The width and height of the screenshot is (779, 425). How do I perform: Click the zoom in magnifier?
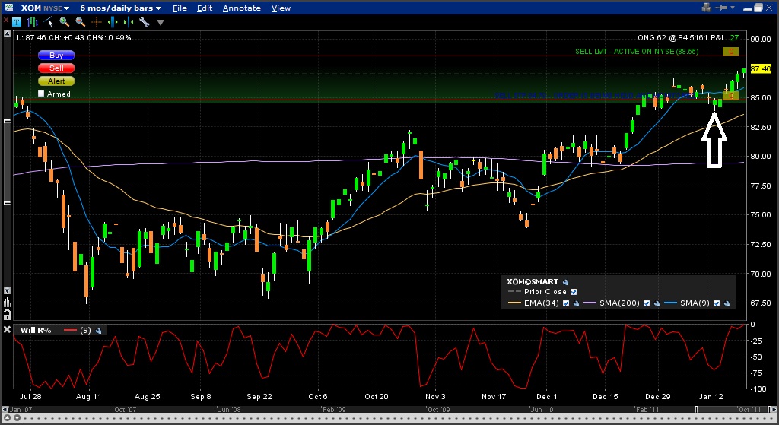point(64,22)
